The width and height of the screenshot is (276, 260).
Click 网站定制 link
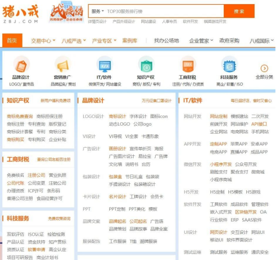(x=218, y=116)
